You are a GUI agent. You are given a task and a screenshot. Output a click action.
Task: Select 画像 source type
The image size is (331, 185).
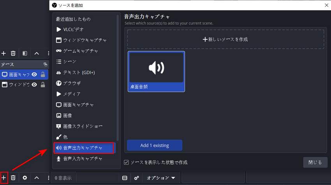click(85, 116)
